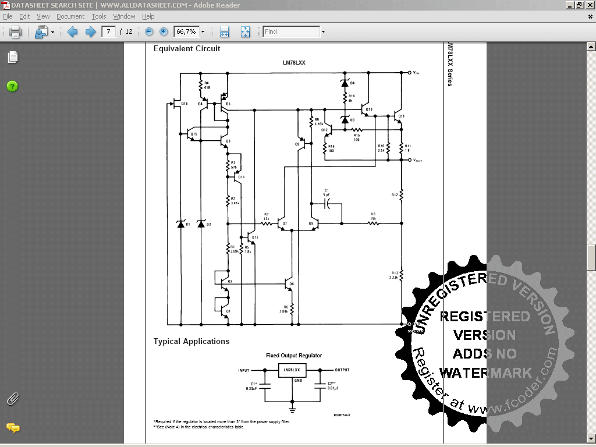Zoom in with the plus button
The width and height of the screenshot is (596, 447).
[164, 31]
